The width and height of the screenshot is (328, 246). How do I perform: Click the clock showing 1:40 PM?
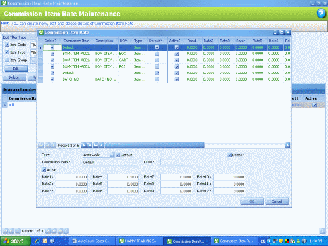pyautogui.click(x=316, y=241)
